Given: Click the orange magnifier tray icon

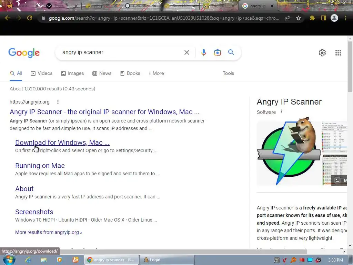Looking at the screenshot, I should coord(293,260).
